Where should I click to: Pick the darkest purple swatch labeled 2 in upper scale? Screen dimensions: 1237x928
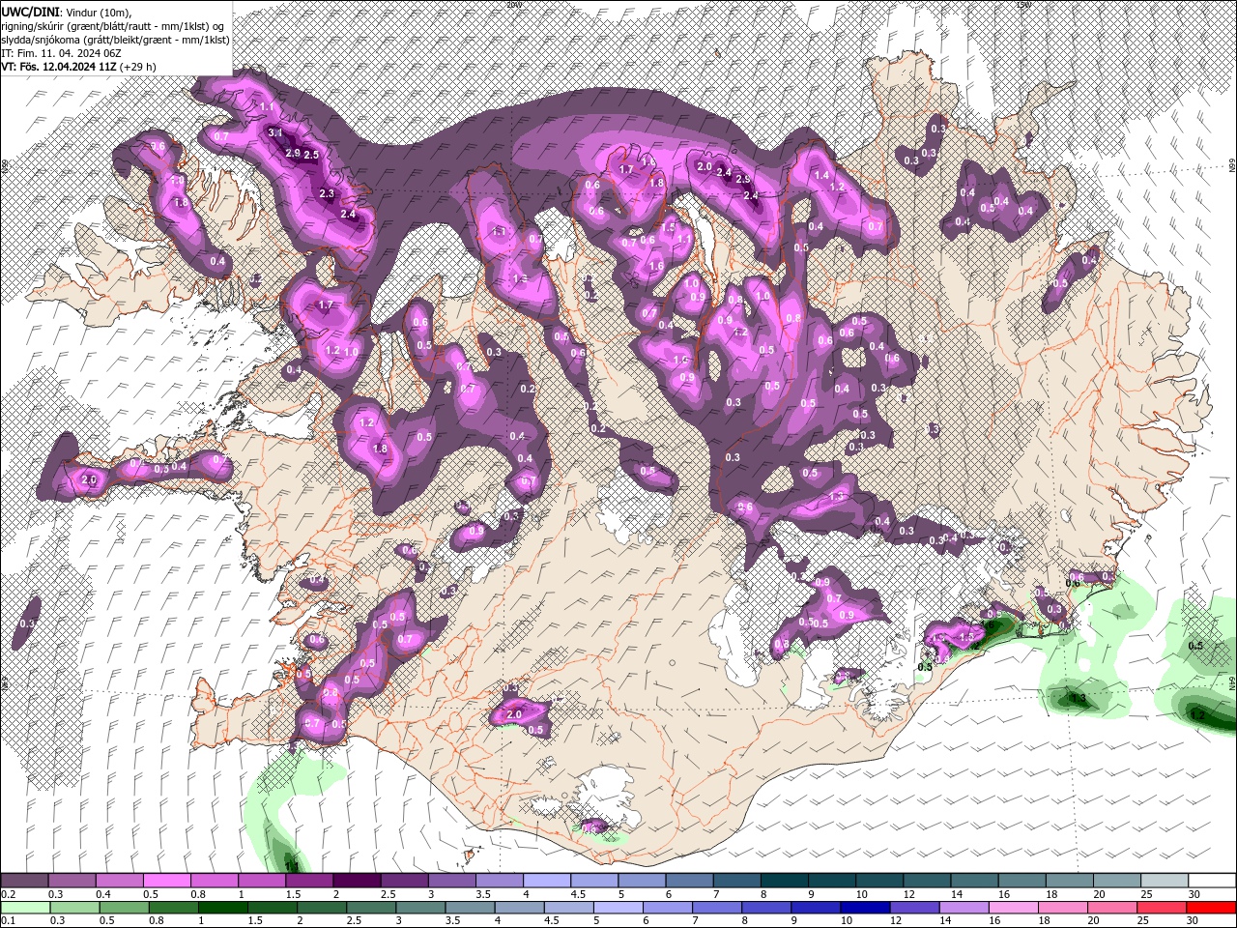tap(357, 881)
